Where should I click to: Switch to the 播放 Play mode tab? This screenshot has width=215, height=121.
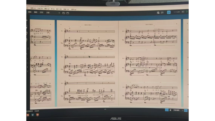[36, 12]
